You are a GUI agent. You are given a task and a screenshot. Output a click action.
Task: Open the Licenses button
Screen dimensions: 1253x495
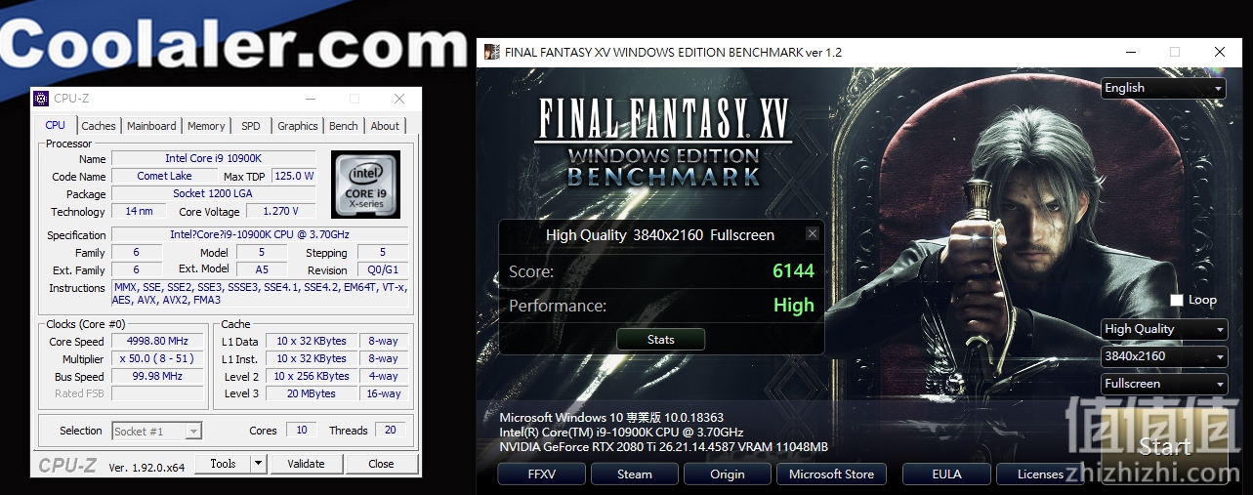pyautogui.click(x=1040, y=474)
